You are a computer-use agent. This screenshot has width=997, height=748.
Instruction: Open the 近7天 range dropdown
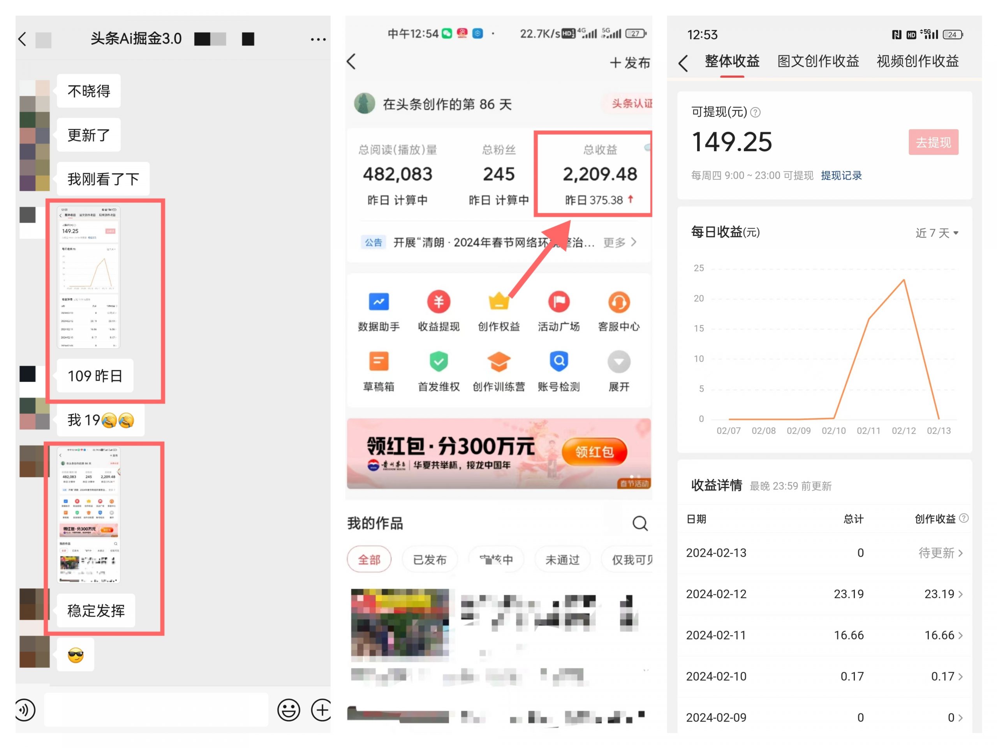point(937,233)
